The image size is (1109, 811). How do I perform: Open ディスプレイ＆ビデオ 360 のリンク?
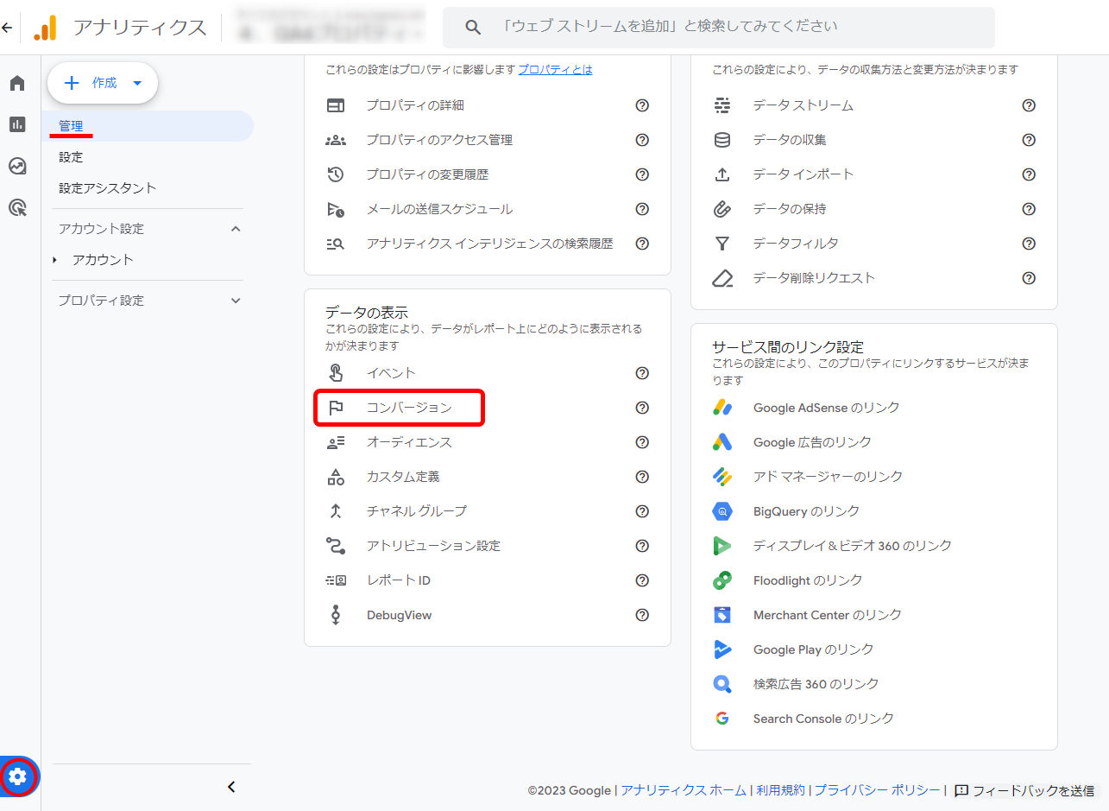coord(853,546)
